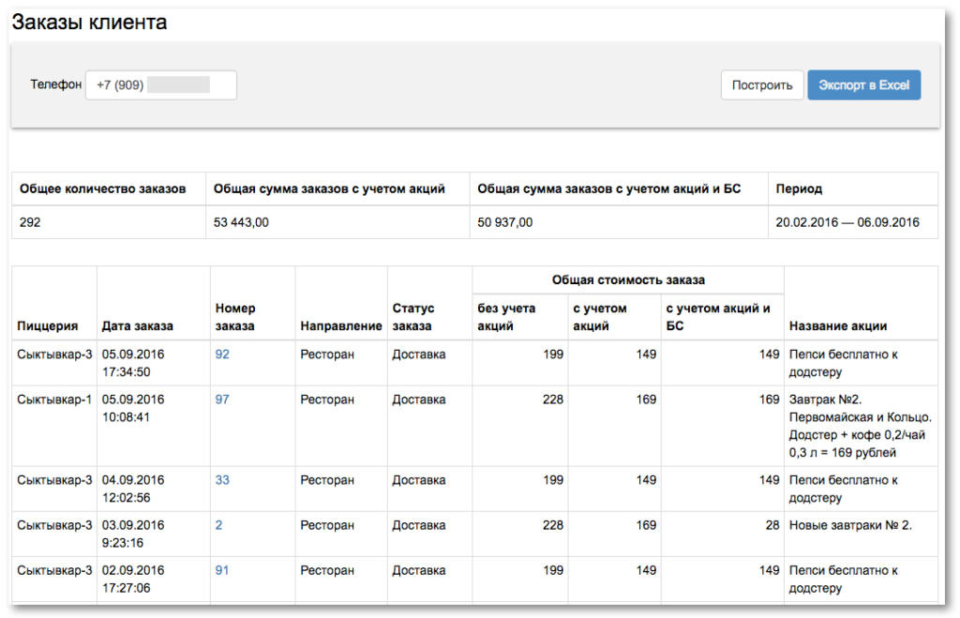This screenshot has height=618, width=960.
Task: Click the Общее количество заказов header
Action: click(x=103, y=188)
